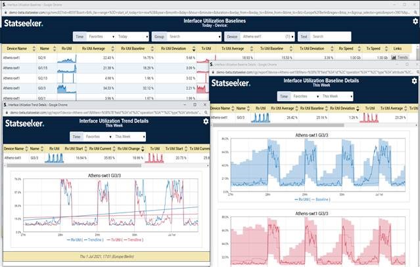Click Rx Util sparkline for Gi3/3 in Baselines window
This screenshot has width=420, height=267.
[x=66, y=89]
